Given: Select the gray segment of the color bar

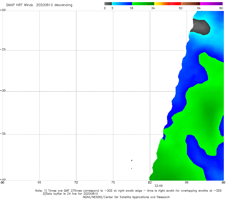Looking at the screenshot, I should coord(108,4).
